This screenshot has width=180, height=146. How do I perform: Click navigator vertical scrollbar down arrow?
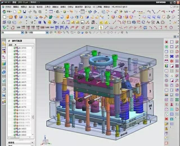click(x=33, y=134)
